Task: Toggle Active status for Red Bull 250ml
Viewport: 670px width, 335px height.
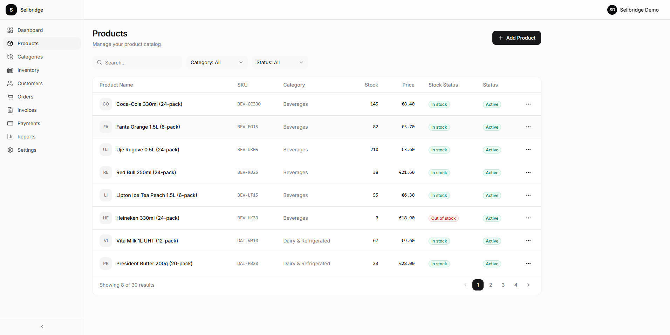Action: (x=492, y=172)
